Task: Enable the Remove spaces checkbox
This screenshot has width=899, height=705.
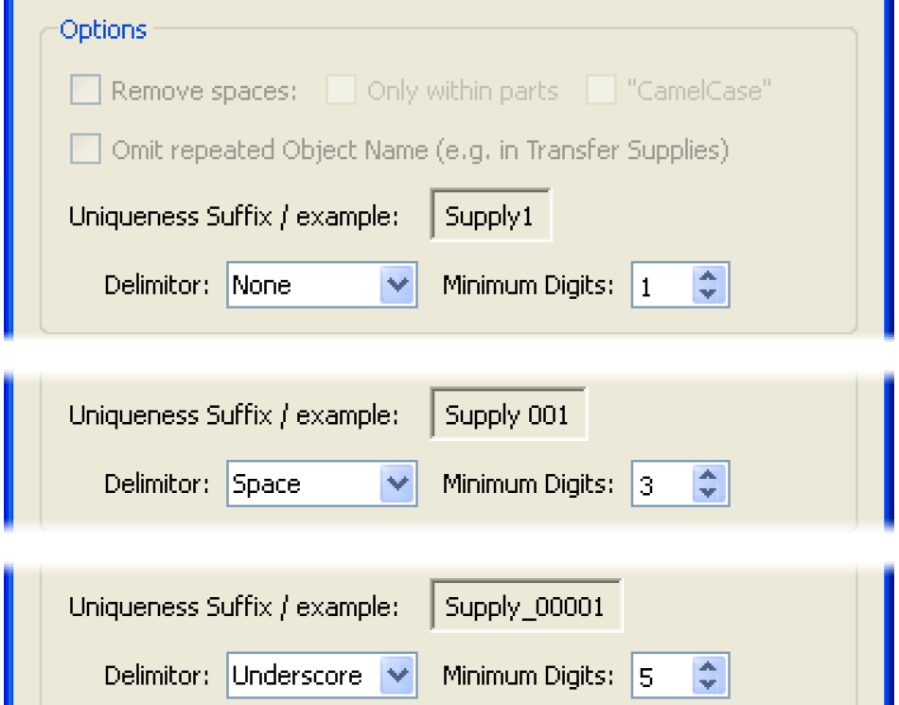Action: (85, 92)
